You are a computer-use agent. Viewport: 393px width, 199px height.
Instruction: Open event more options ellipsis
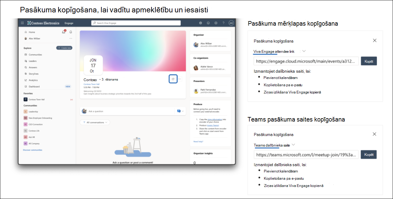click(180, 79)
